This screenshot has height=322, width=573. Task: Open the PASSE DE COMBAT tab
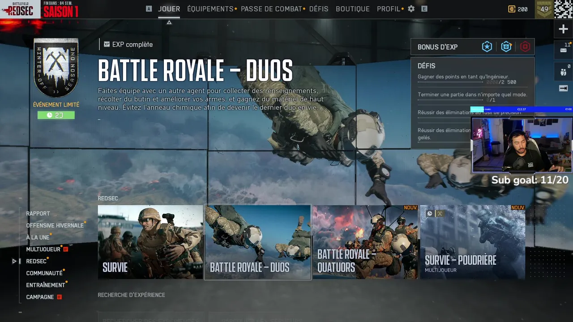[x=271, y=9]
